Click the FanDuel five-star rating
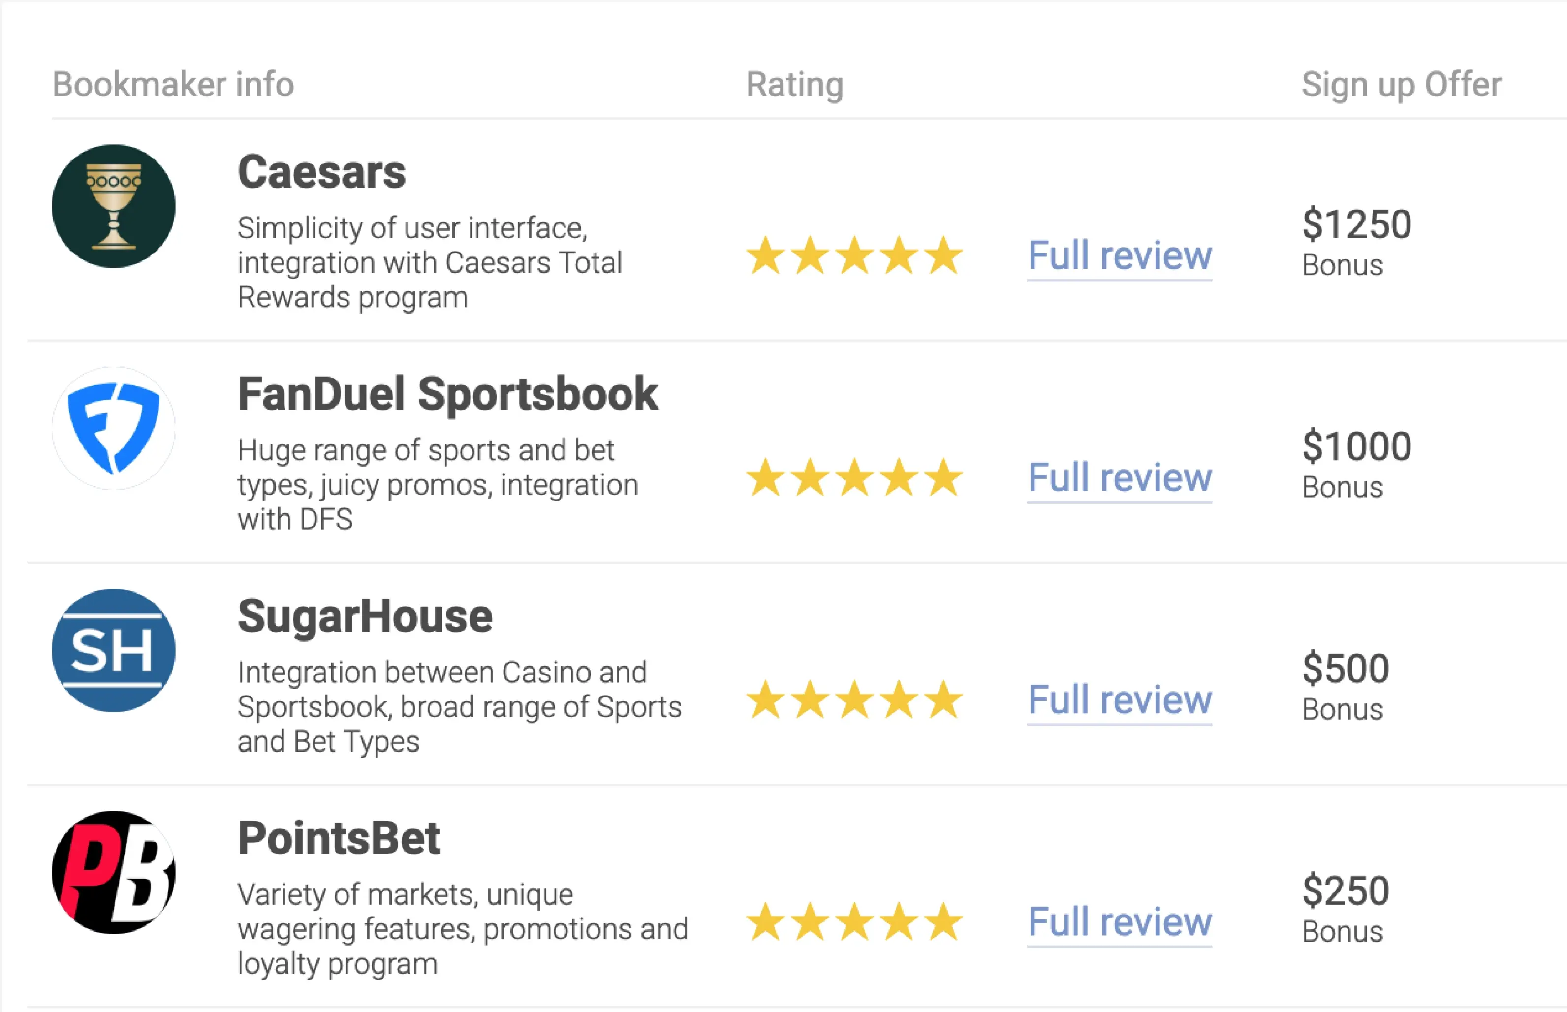The image size is (1567, 1012). point(854,477)
